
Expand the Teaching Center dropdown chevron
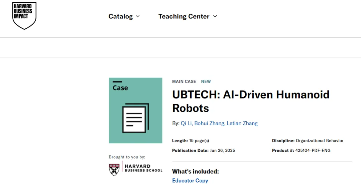coord(215,16)
